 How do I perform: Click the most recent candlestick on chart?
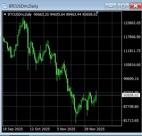96,97
